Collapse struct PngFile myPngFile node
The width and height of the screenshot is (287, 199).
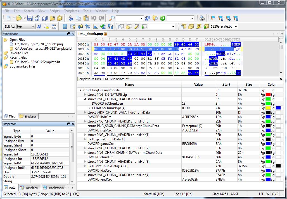pos(81,90)
